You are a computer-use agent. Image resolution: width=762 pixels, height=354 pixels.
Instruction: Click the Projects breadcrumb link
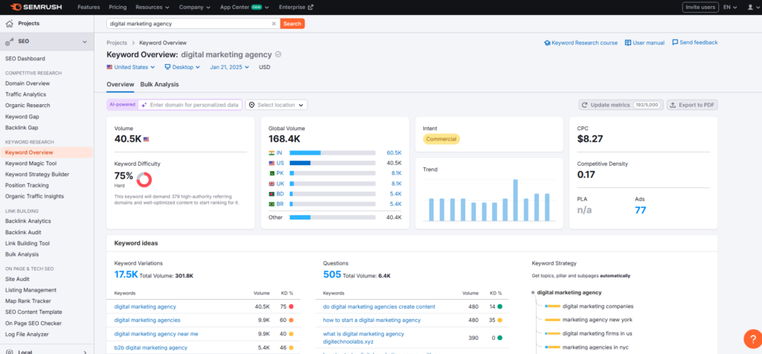pos(117,42)
